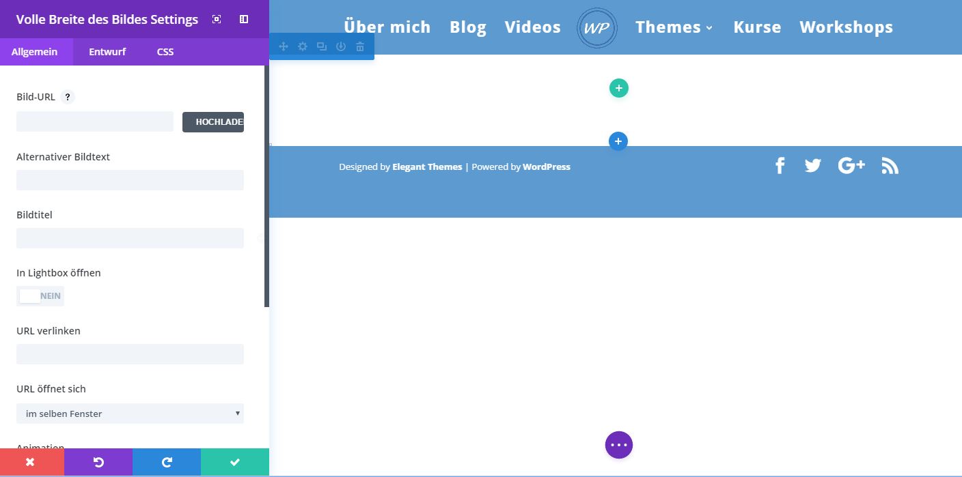Screen dimensions: 962x477
Task: Click the Hochladen upload button
Action: click(213, 122)
